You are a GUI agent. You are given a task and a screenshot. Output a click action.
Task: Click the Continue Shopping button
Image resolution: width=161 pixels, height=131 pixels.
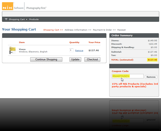46,59
